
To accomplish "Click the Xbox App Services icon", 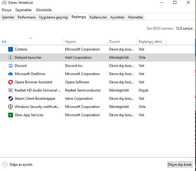I will click(x=11, y=115).
